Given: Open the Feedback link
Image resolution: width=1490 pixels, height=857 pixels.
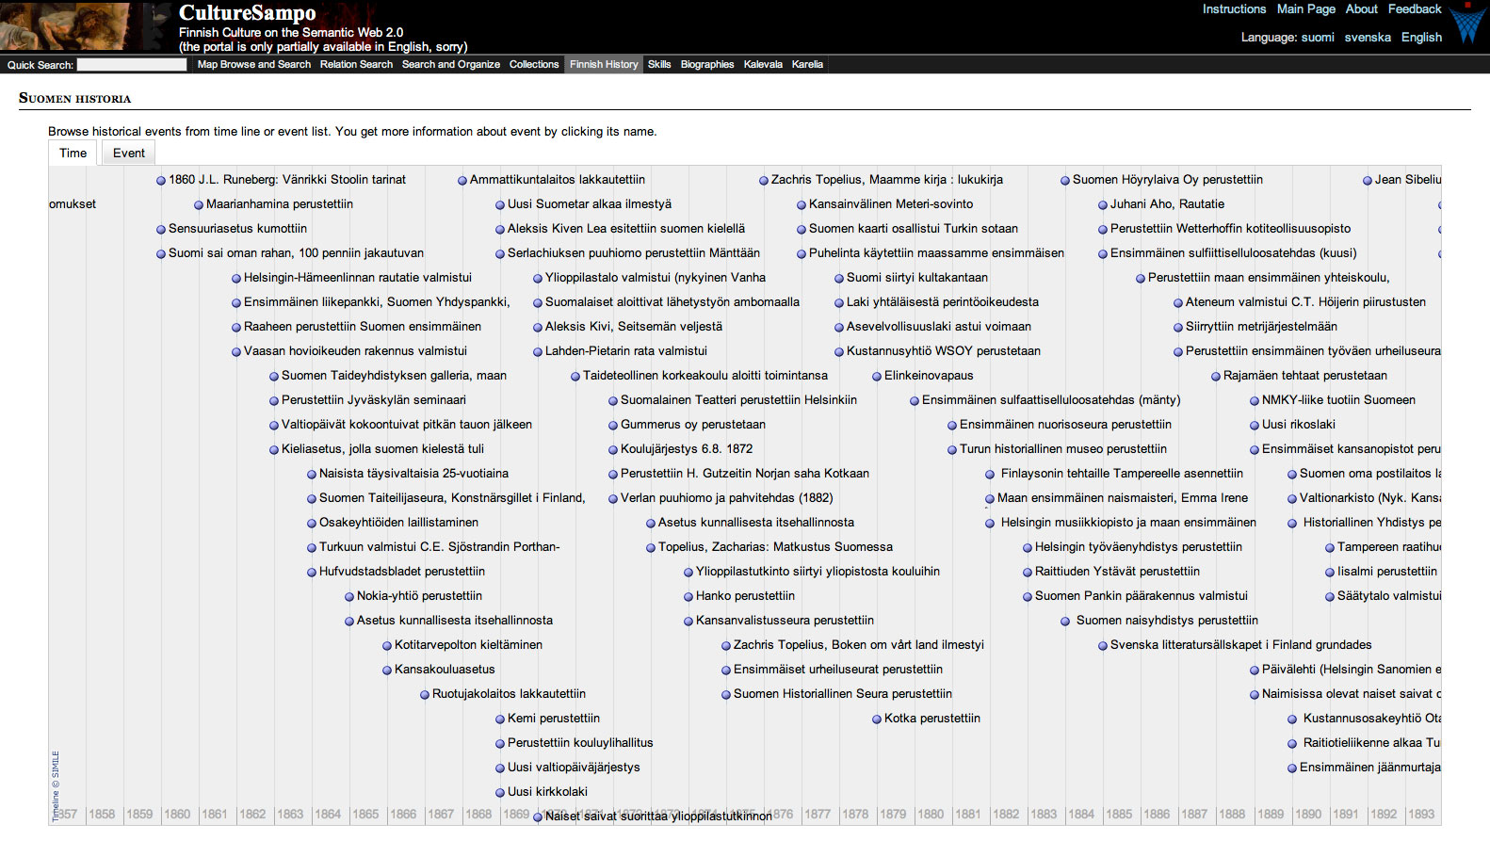Looking at the screenshot, I should click(x=1415, y=8).
